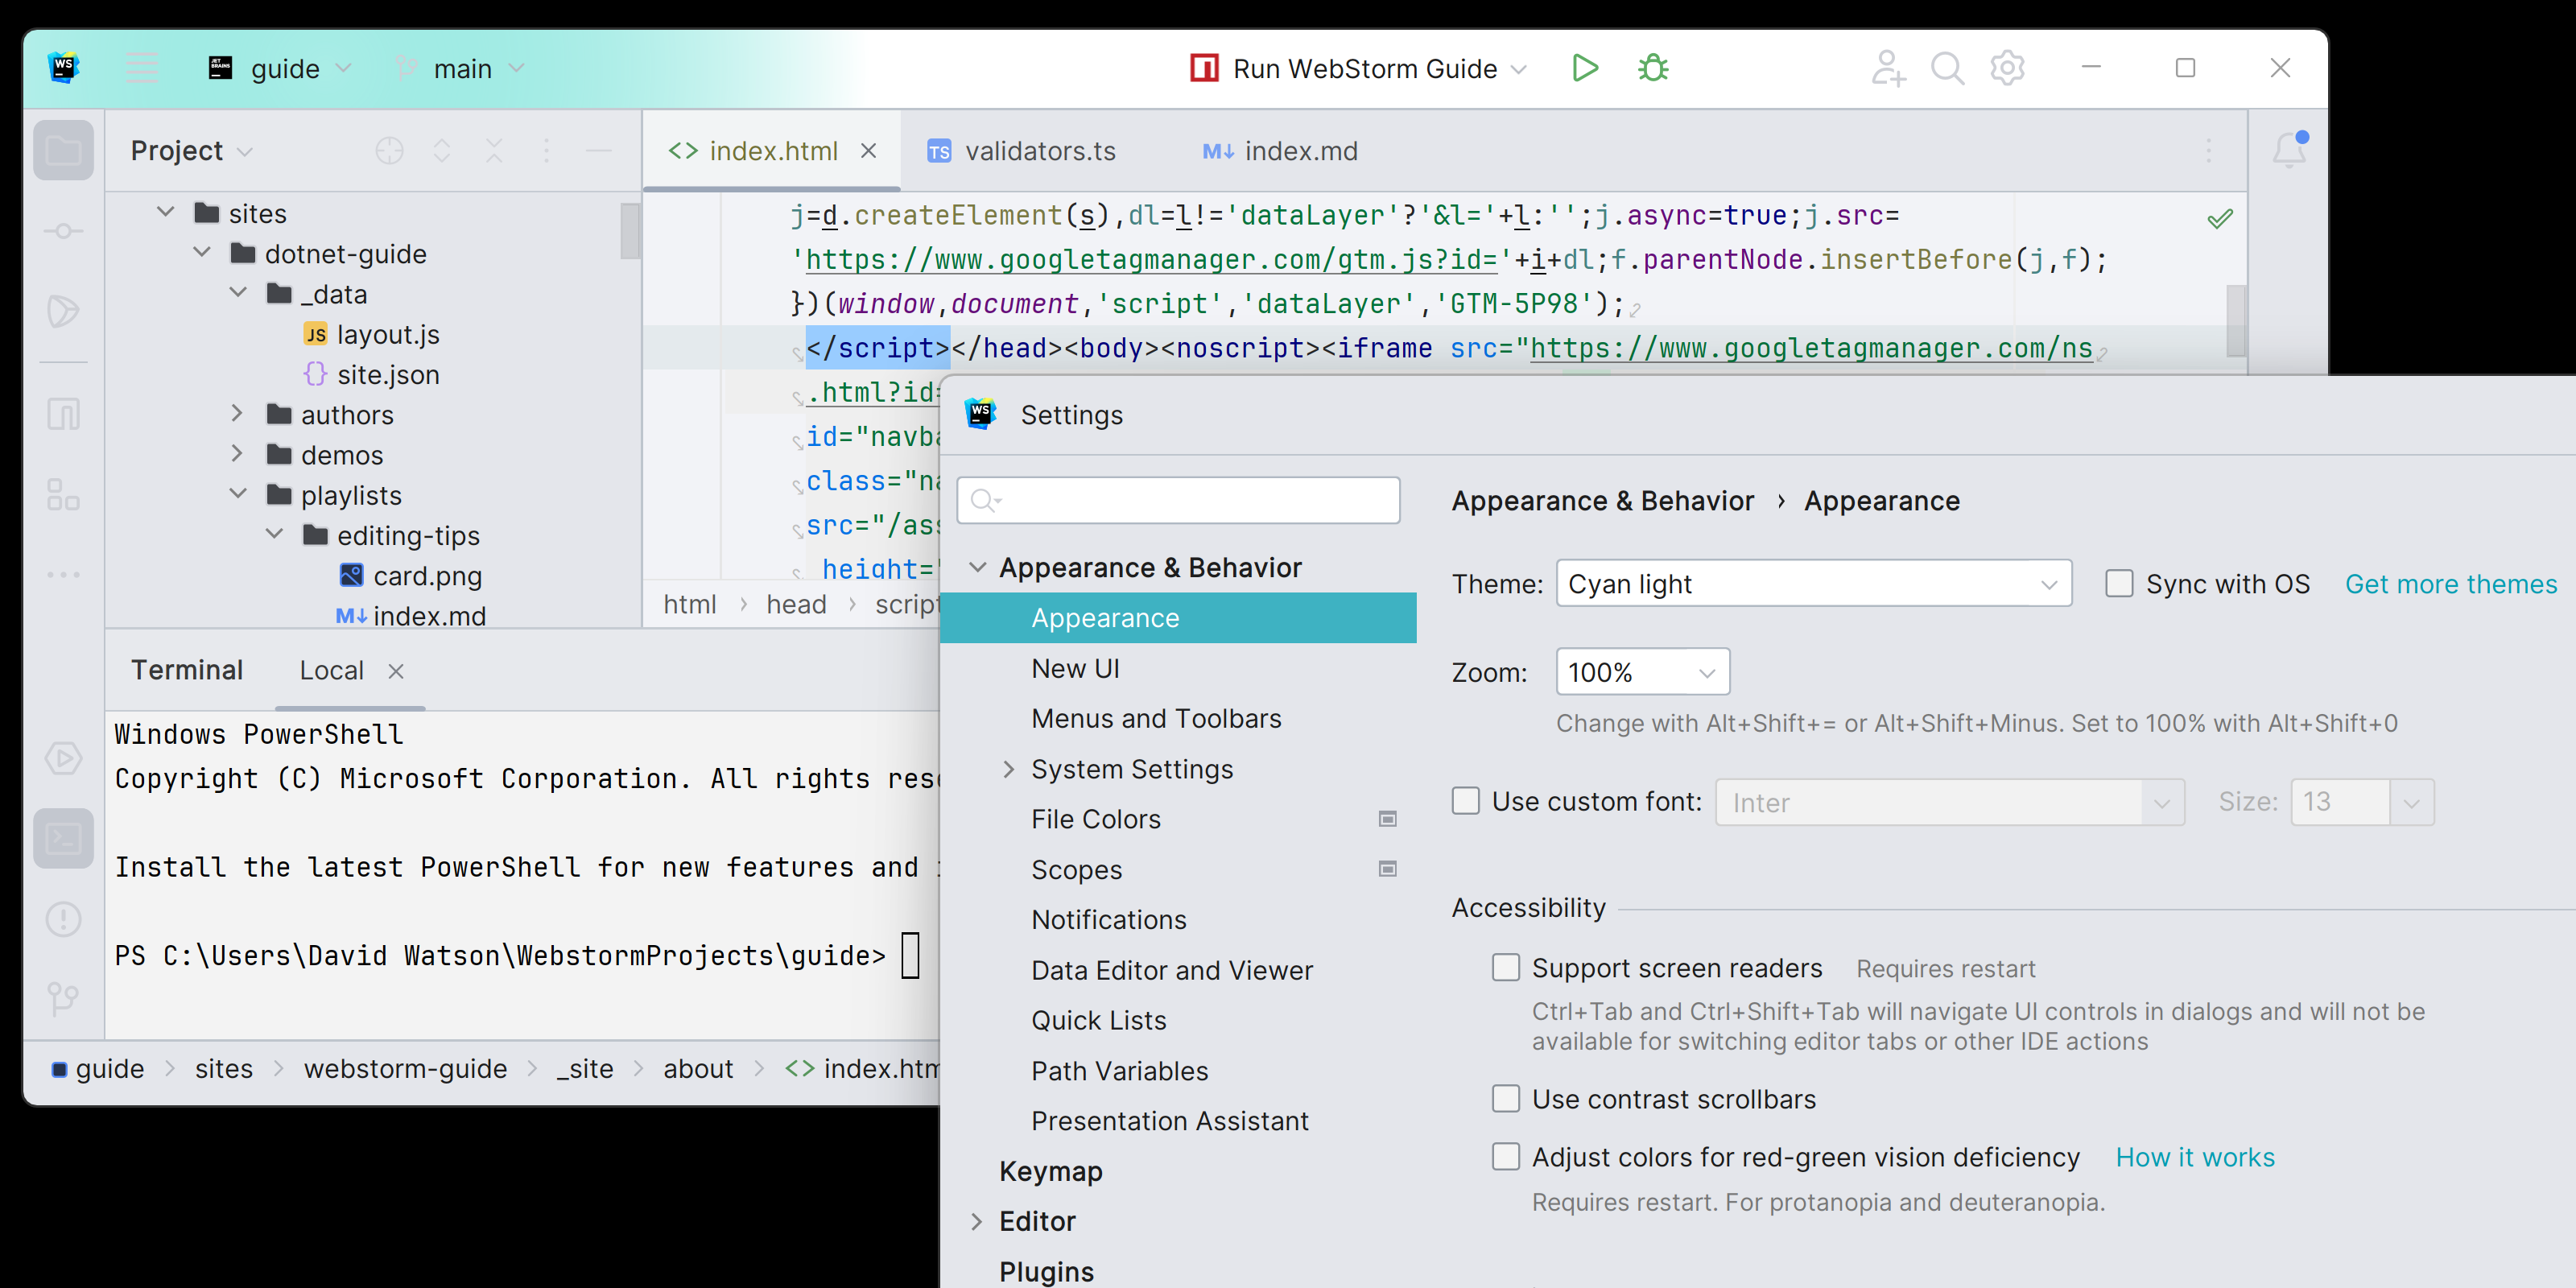Toggle Use contrast scrollbars checkbox
The height and width of the screenshot is (1288, 2576).
click(x=1506, y=1099)
